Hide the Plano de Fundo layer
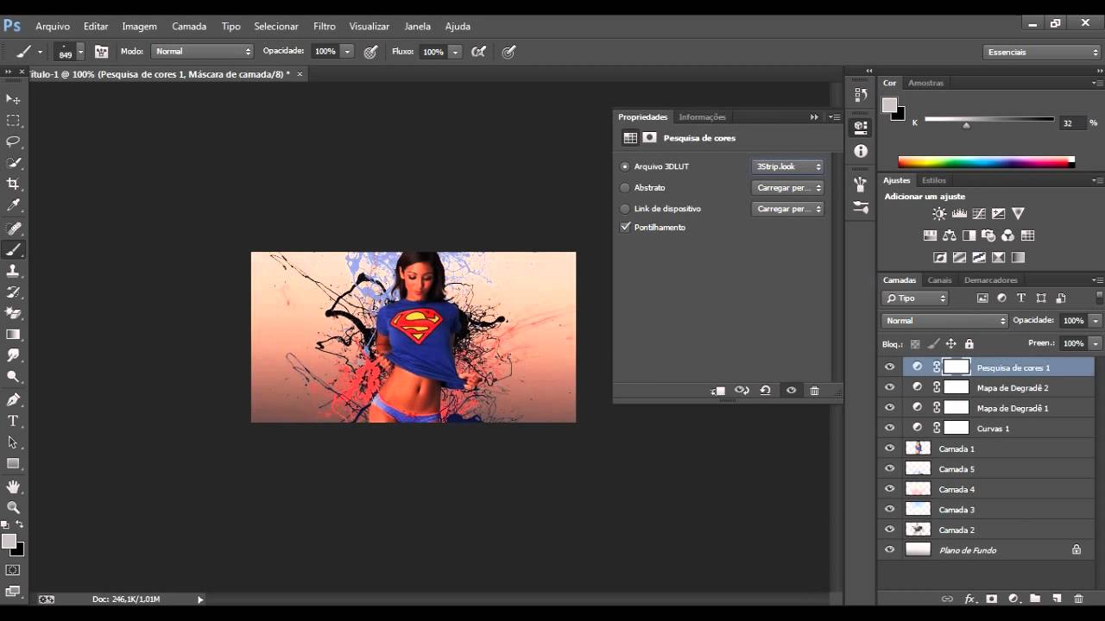 (890, 549)
